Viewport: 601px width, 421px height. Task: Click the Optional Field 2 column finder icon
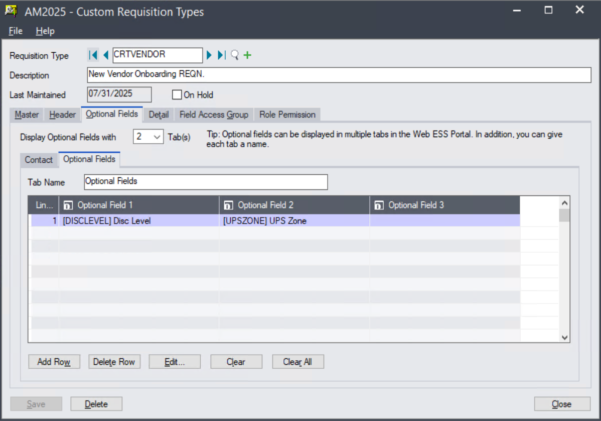(x=228, y=205)
